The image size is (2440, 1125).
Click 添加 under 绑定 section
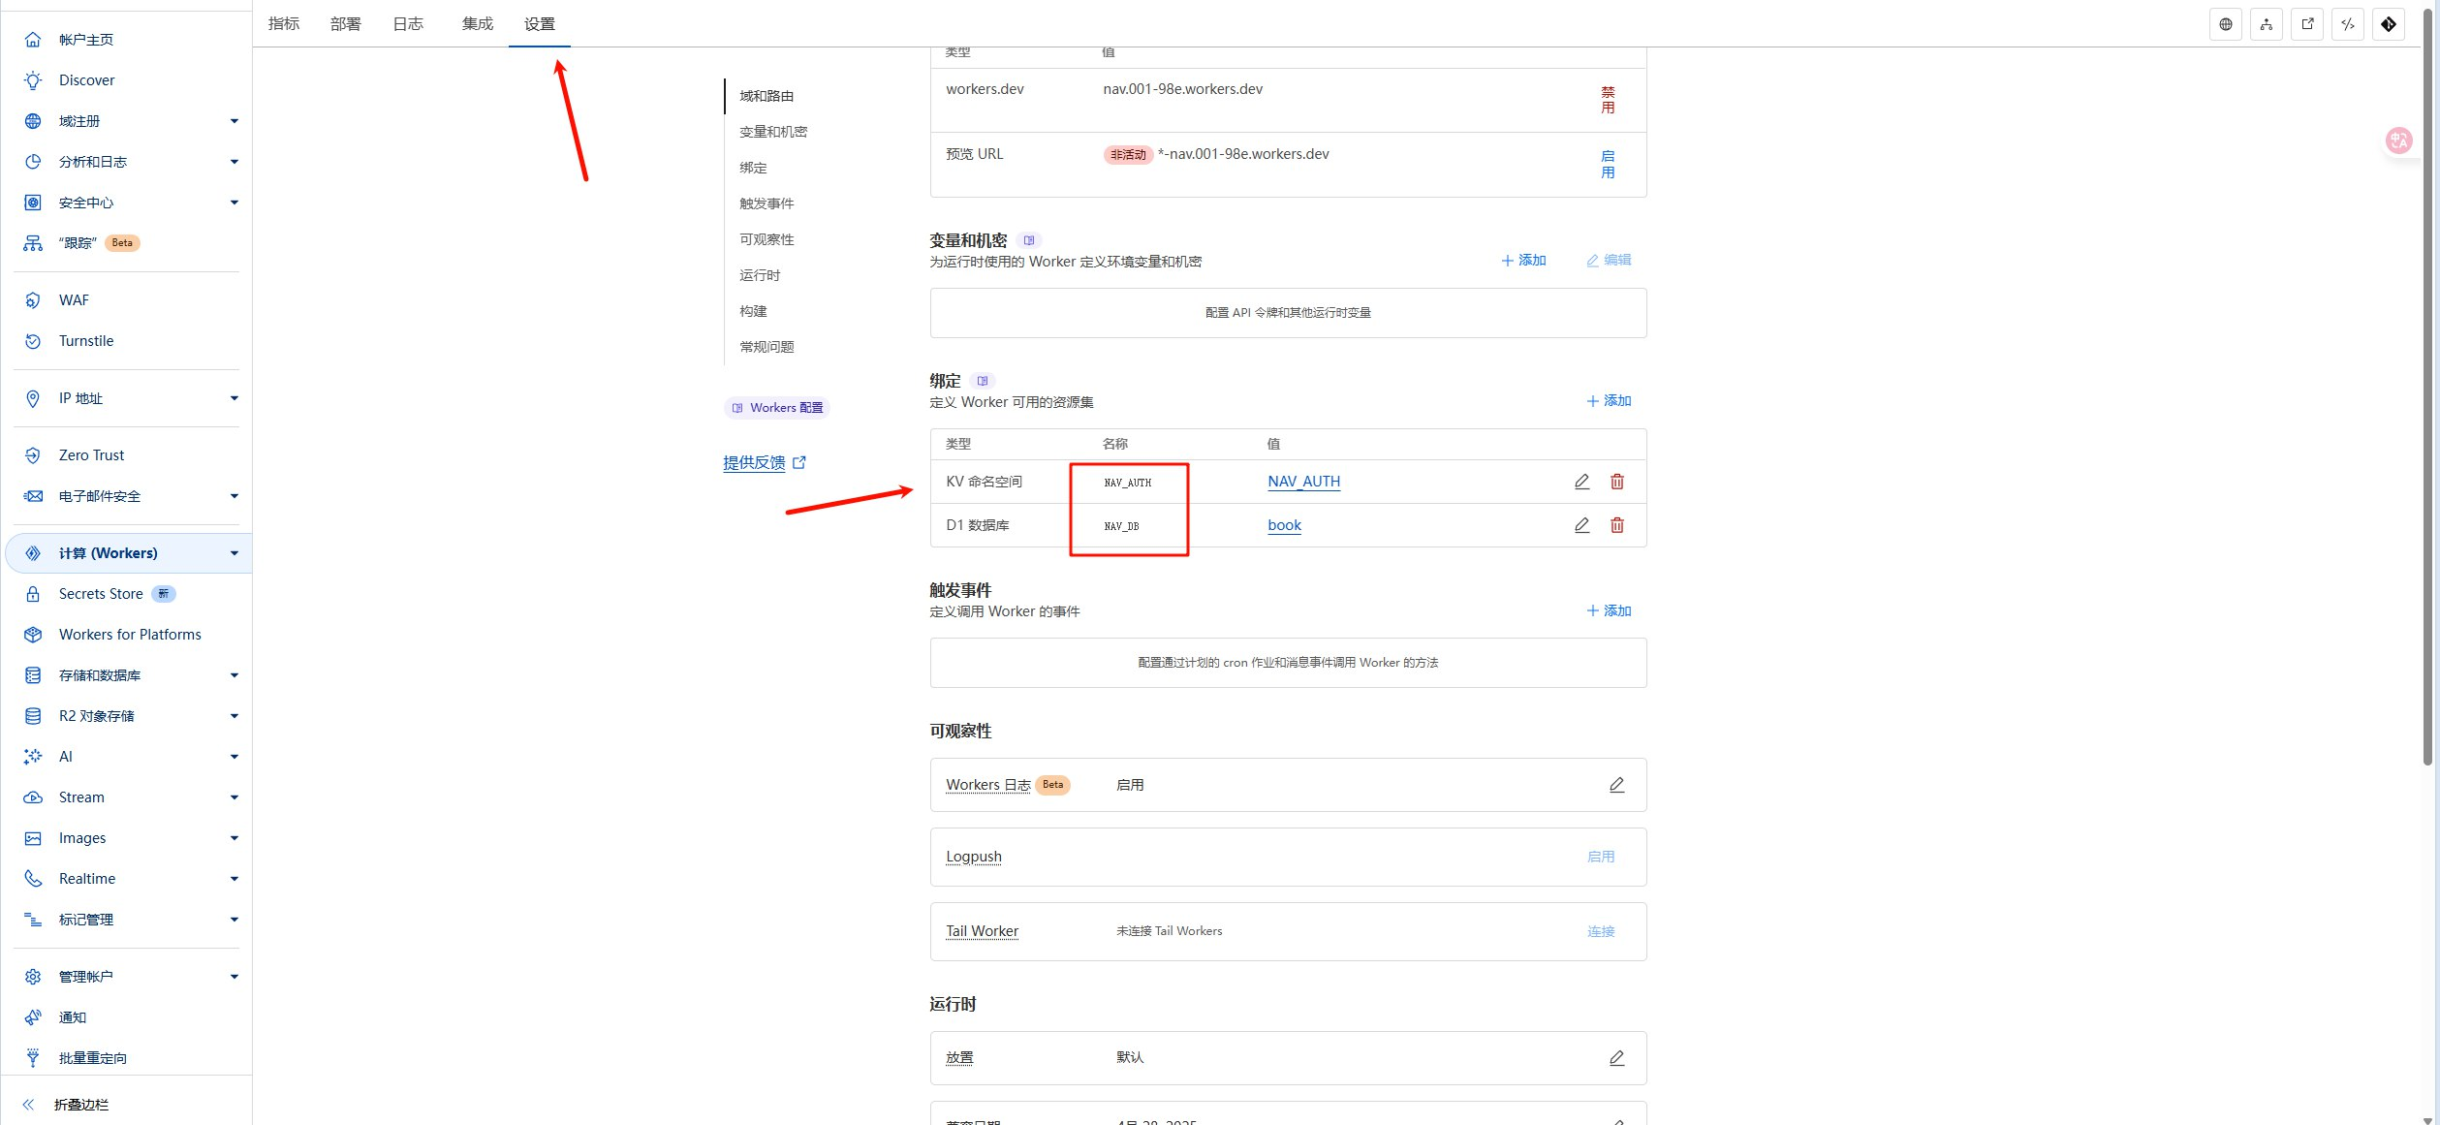tap(1609, 401)
